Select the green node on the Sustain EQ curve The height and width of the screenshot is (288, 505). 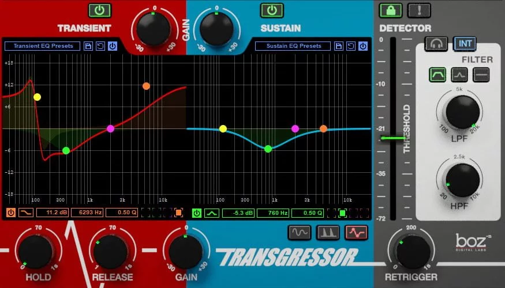(268, 149)
